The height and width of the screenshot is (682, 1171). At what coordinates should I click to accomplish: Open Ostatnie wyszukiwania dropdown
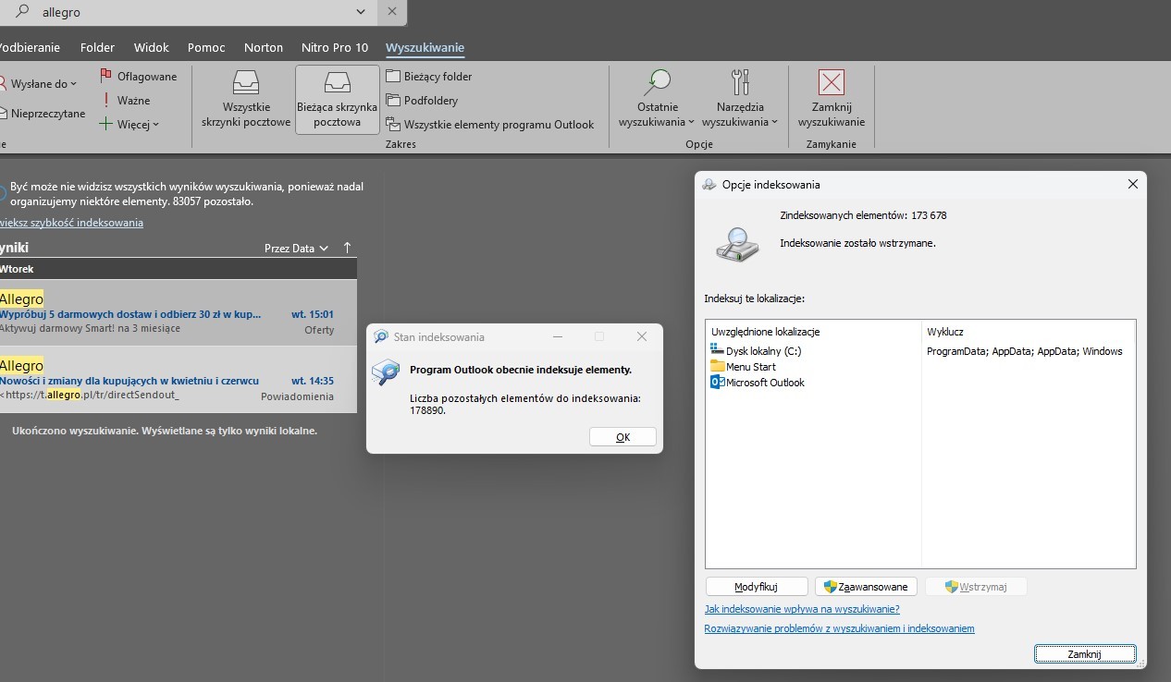(x=658, y=99)
